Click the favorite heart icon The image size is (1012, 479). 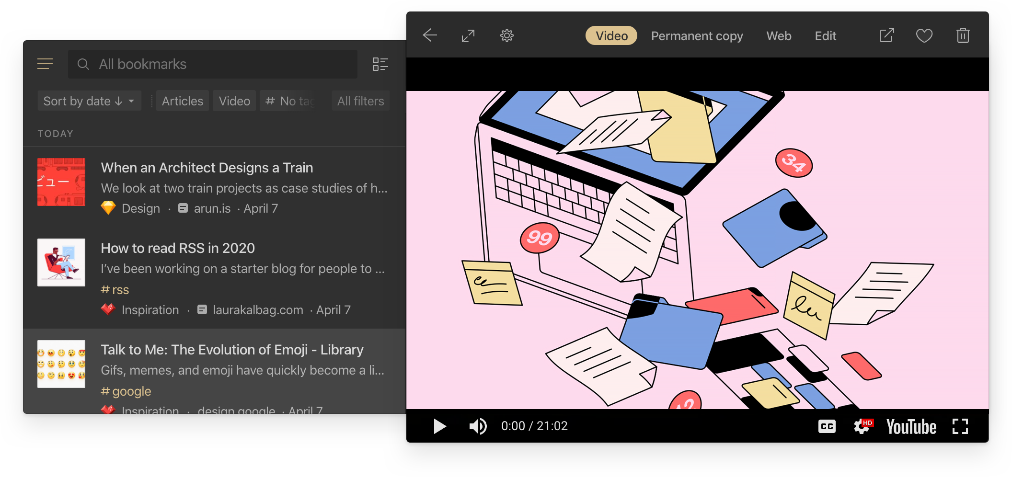click(924, 35)
